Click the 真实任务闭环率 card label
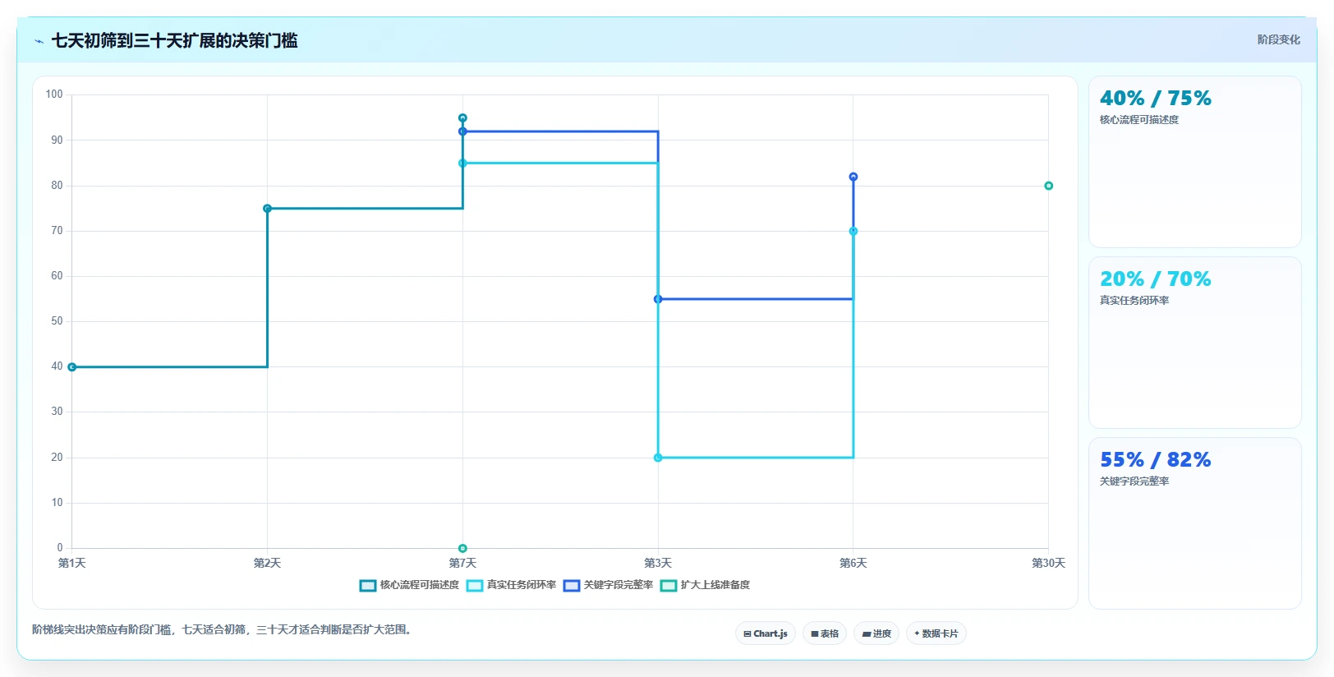Image resolution: width=1334 pixels, height=677 pixels. pyautogui.click(x=1134, y=301)
